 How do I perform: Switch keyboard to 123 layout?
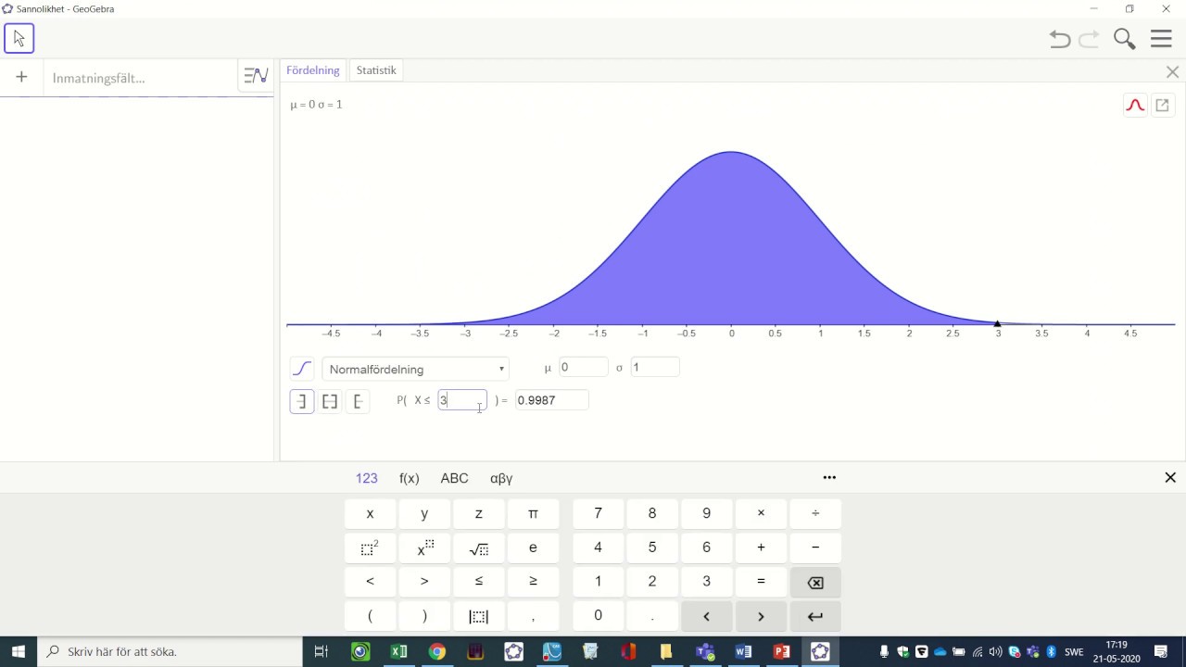pos(367,478)
